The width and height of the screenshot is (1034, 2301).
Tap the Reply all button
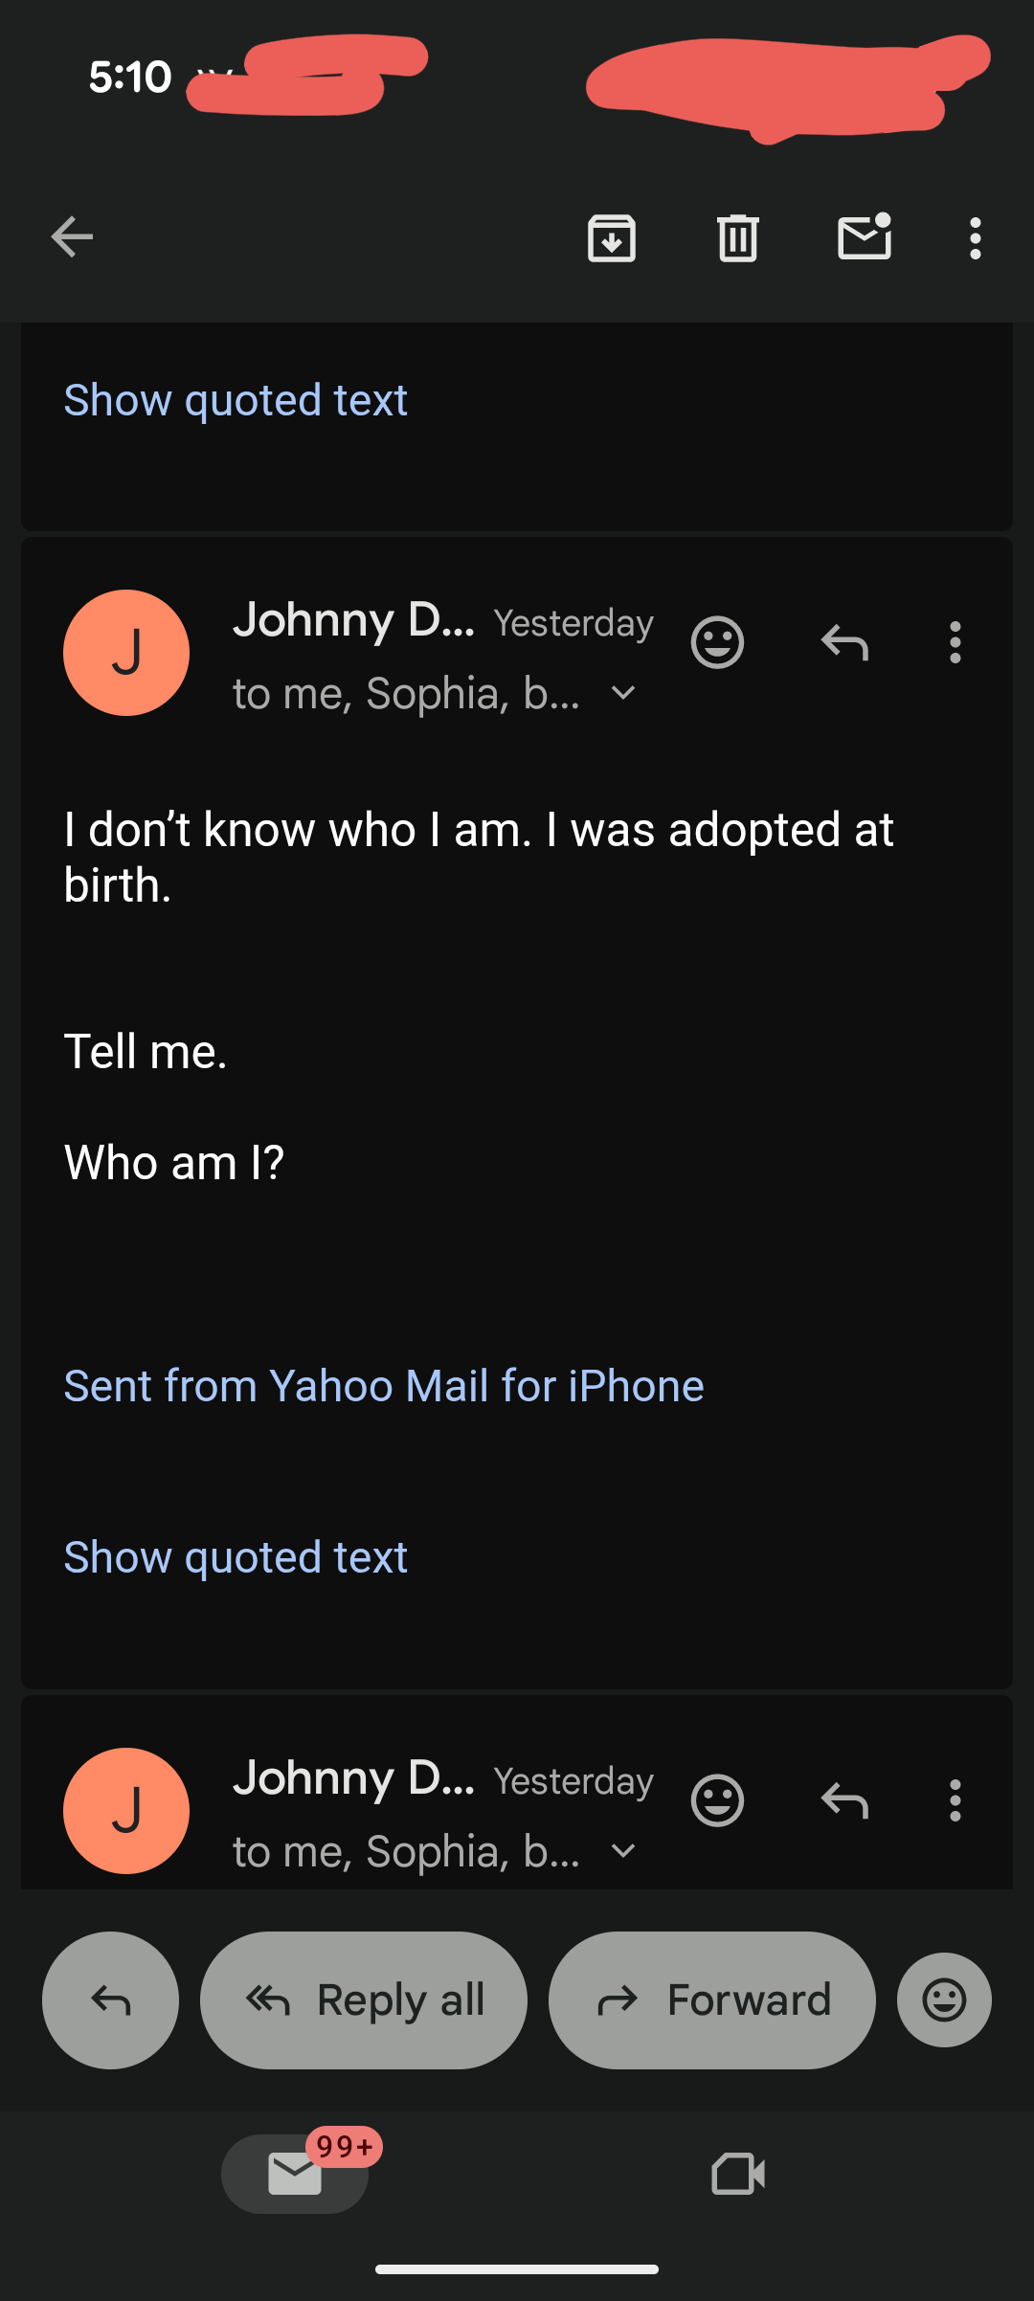pyautogui.click(x=364, y=1999)
